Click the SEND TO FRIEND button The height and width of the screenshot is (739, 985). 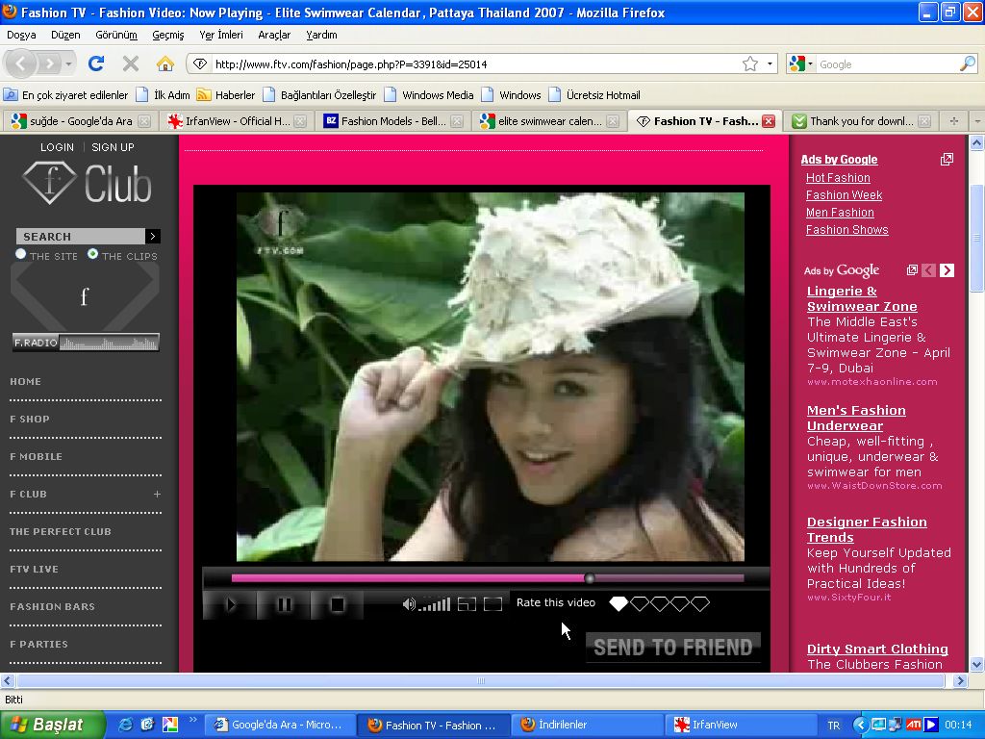tap(673, 648)
